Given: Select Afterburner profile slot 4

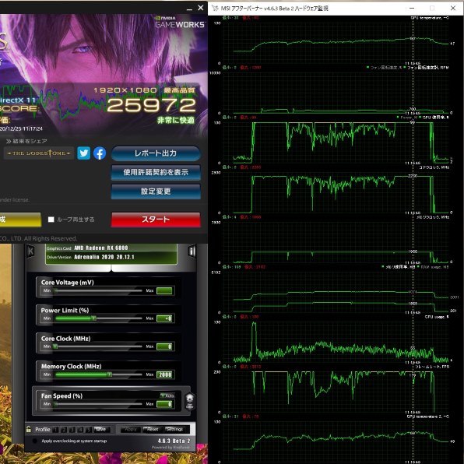Looking at the screenshot, I should pyautogui.click(x=80, y=430).
